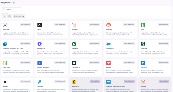
Task: Click Hubspot card description text
Action: tap(85, 34)
